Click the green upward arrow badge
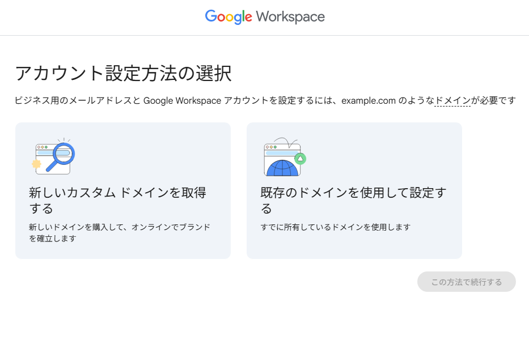The height and width of the screenshot is (357, 529). [300, 158]
